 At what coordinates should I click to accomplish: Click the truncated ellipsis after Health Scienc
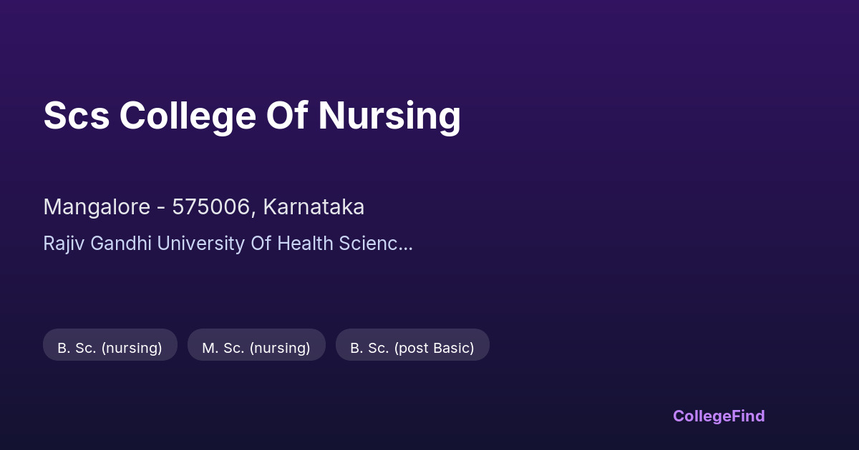pyautogui.click(x=407, y=244)
